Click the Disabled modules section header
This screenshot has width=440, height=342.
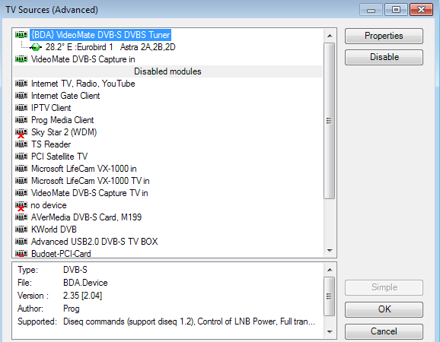point(167,71)
